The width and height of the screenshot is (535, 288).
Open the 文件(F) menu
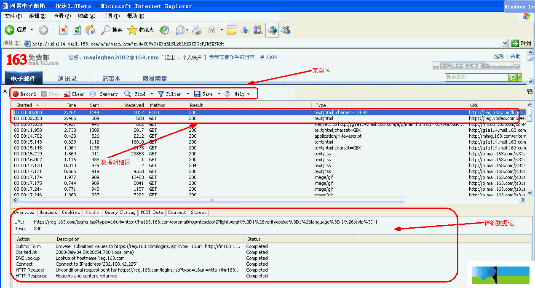point(13,16)
